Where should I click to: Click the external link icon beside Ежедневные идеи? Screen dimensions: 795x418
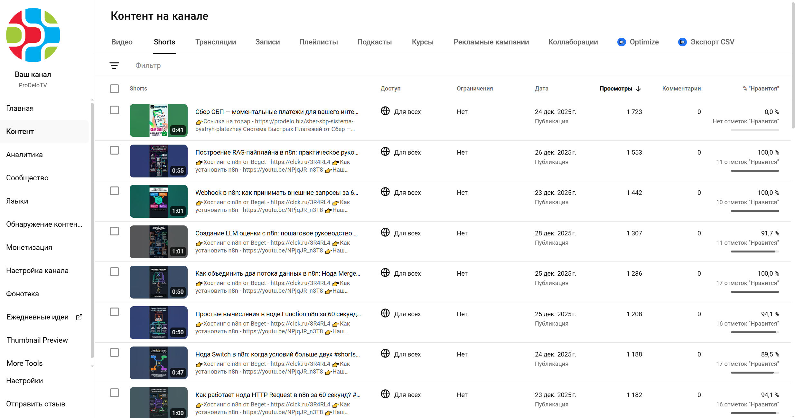(79, 317)
